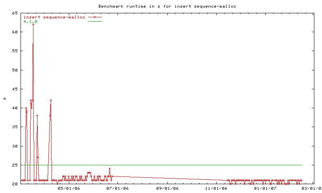Click the x-axis date '05/01/06'
Viewport: 322px width, 193px height.
pyautogui.click(x=69, y=188)
